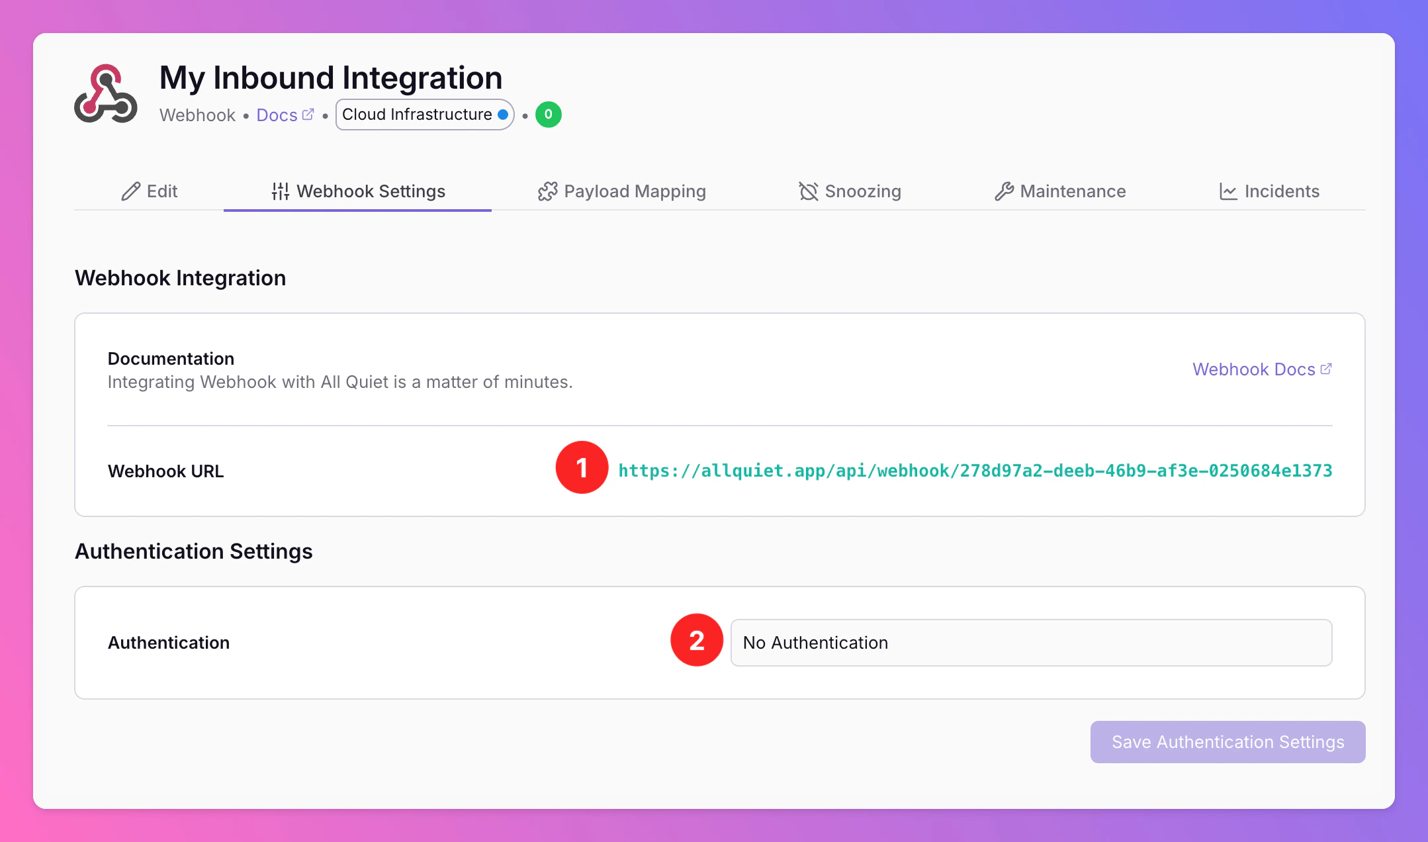Viewport: 1428px width, 842px height.
Task: Click the Webhook Settings sliders icon
Action: [x=281, y=191]
